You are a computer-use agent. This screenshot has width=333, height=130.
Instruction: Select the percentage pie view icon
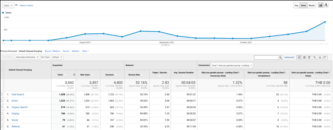(304, 57)
